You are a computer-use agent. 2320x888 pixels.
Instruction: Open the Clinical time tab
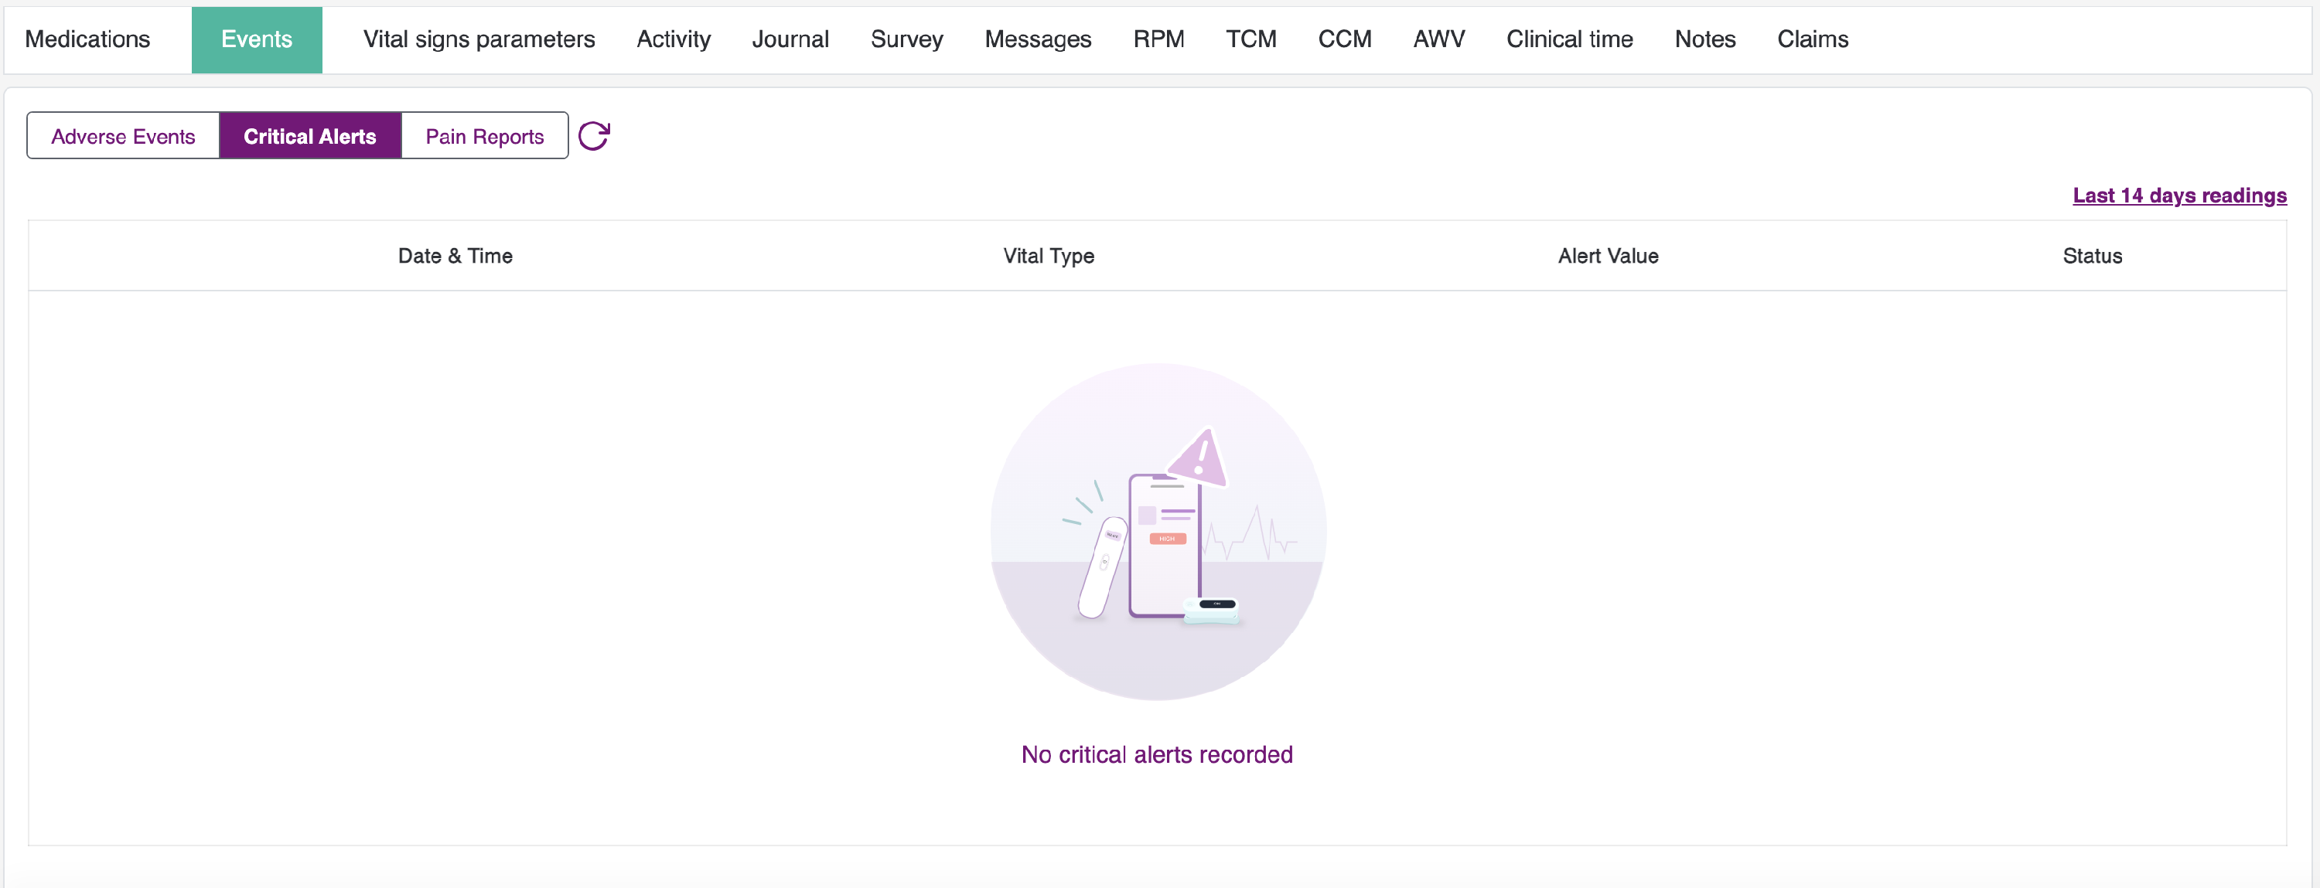click(1569, 39)
